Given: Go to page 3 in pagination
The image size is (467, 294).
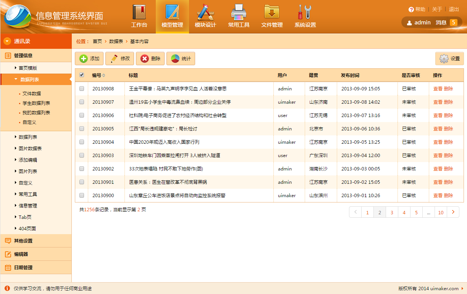Looking at the screenshot, I should point(392,212).
